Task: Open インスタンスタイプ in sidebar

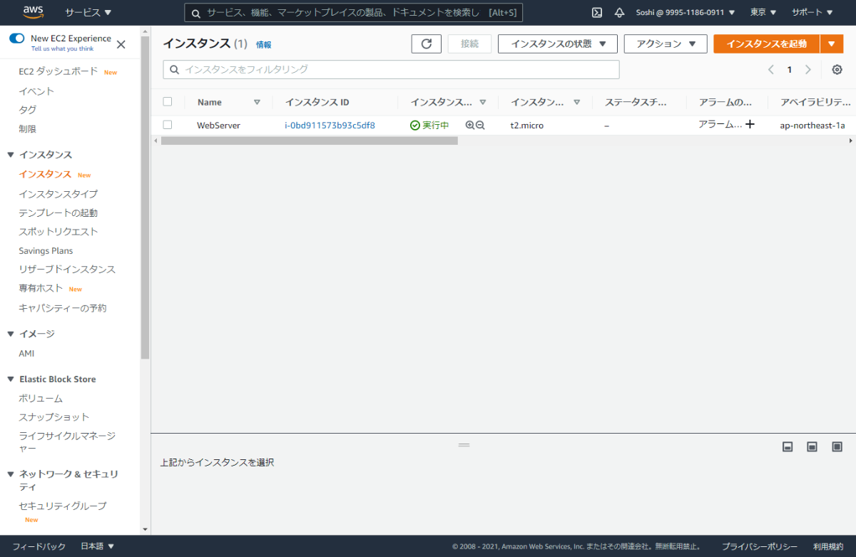Action: (58, 193)
